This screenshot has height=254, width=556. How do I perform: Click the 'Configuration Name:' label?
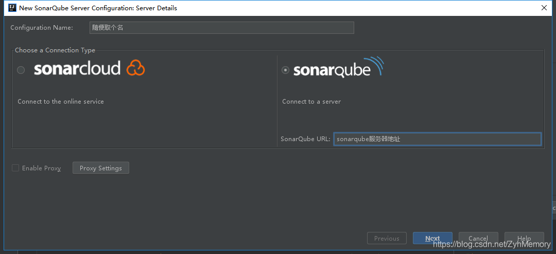[x=42, y=28]
